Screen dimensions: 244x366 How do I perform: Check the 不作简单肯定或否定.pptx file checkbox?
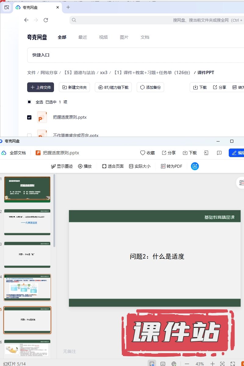[x=29, y=135]
